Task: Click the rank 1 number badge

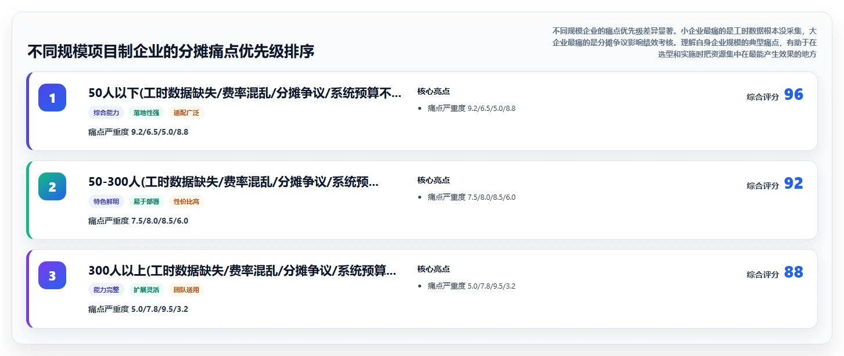Action: point(52,98)
